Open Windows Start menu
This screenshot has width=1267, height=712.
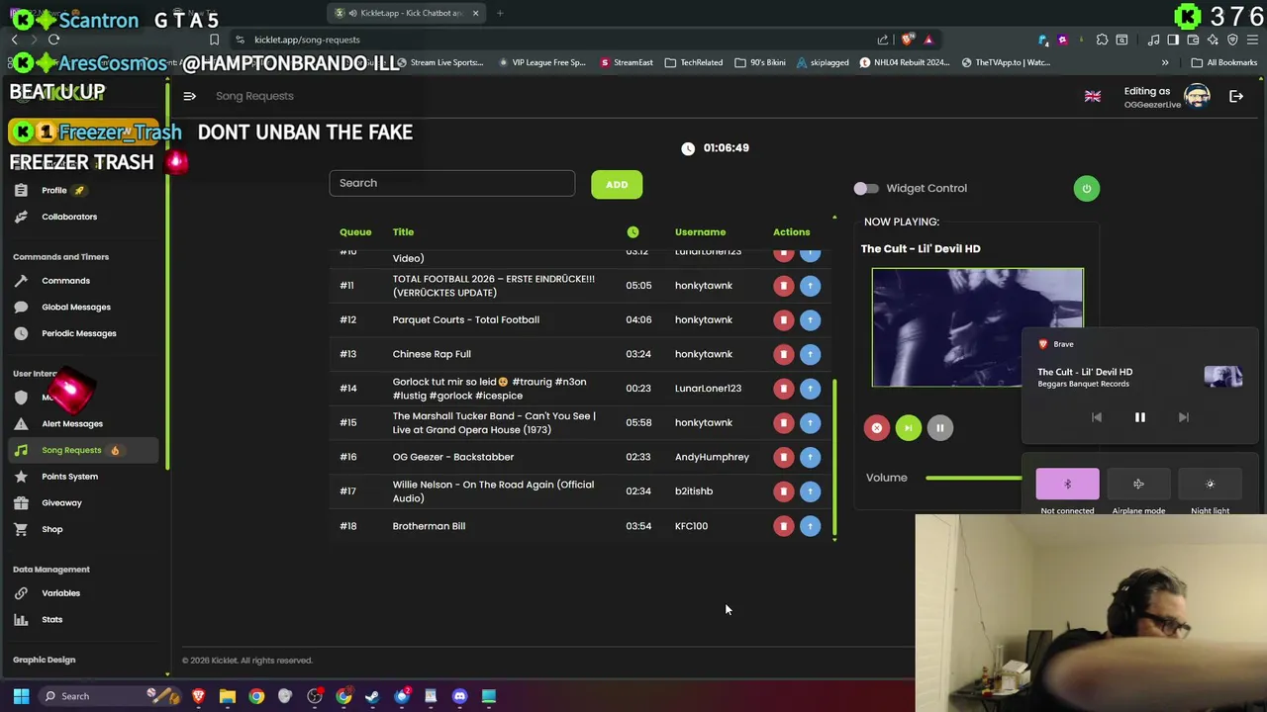pyautogui.click(x=21, y=696)
